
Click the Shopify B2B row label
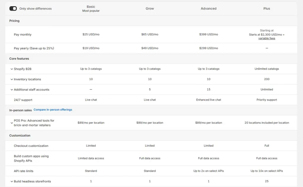(x=22, y=69)
